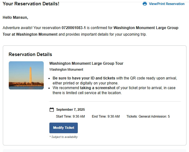This screenshot has width=189, height=152.
Task: Click the 'Your Reservation Details!' page heading
Action: [x=31, y=4]
